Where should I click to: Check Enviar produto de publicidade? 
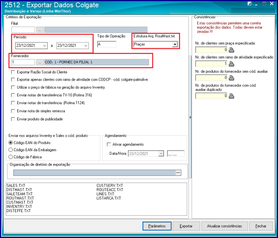click(x=13, y=119)
